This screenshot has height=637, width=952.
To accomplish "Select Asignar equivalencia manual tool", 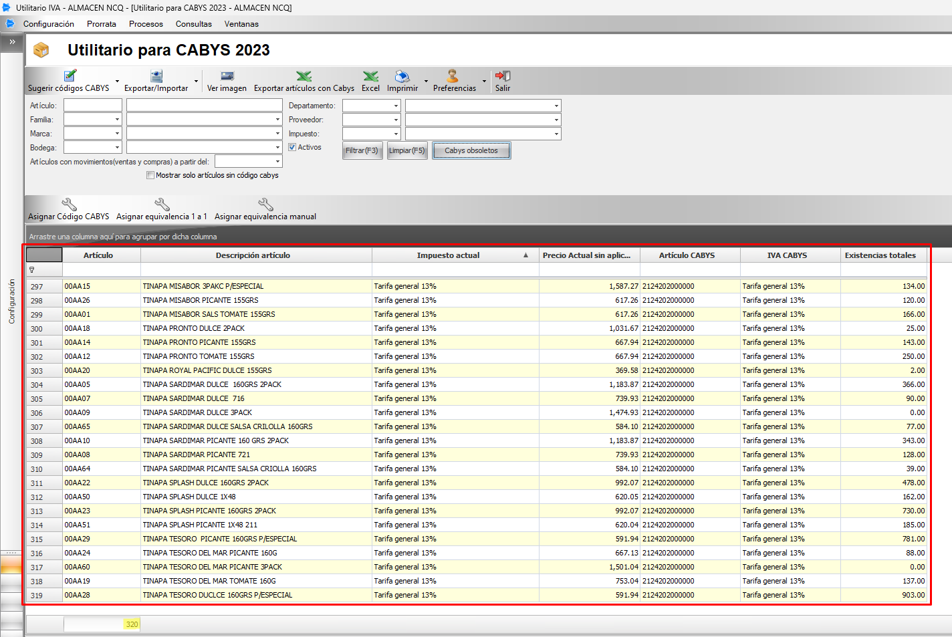I will 265,205.
